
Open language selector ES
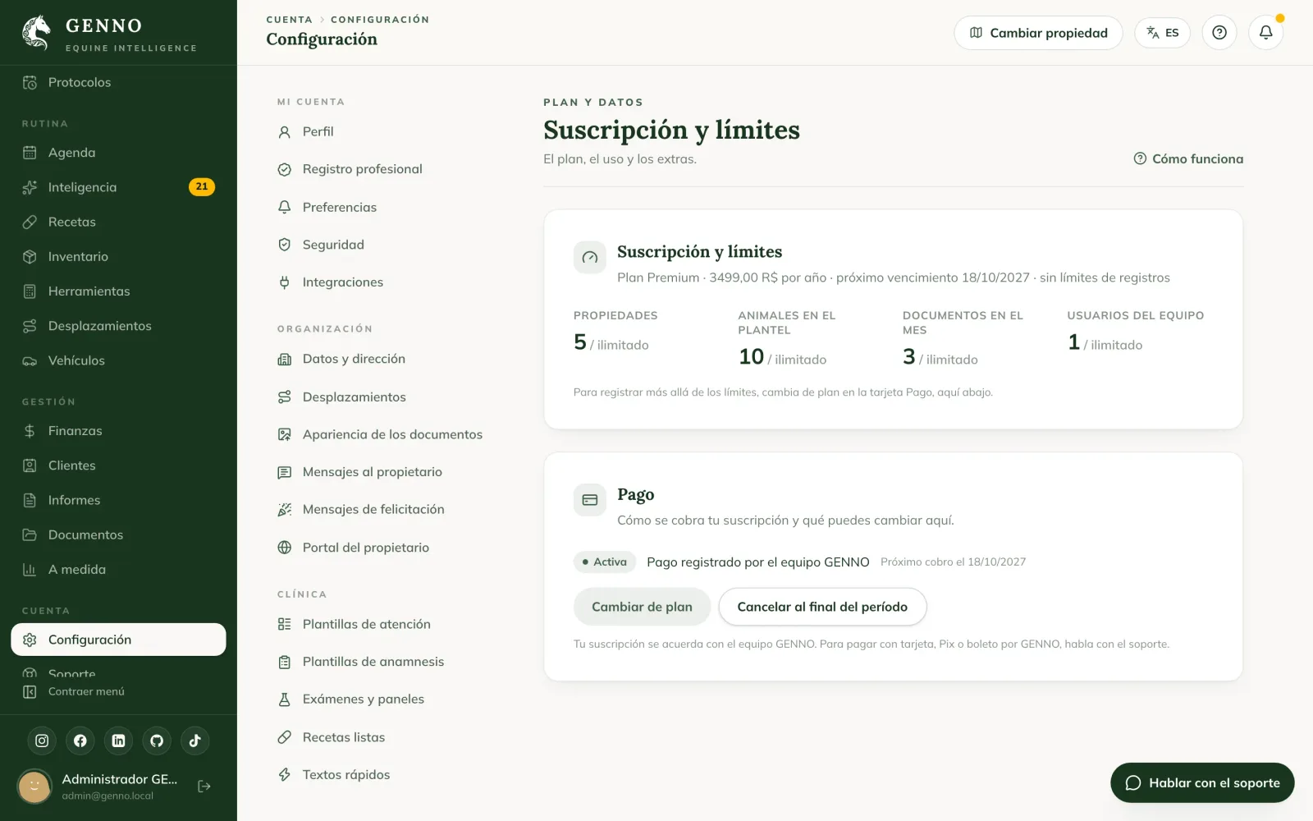tap(1162, 33)
